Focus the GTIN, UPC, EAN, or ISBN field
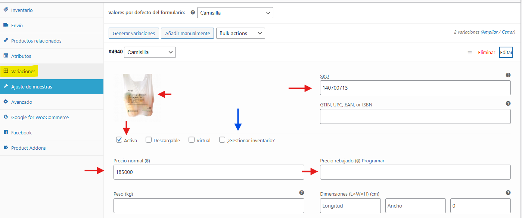The height and width of the screenshot is (218, 522). (x=415, y=116)
